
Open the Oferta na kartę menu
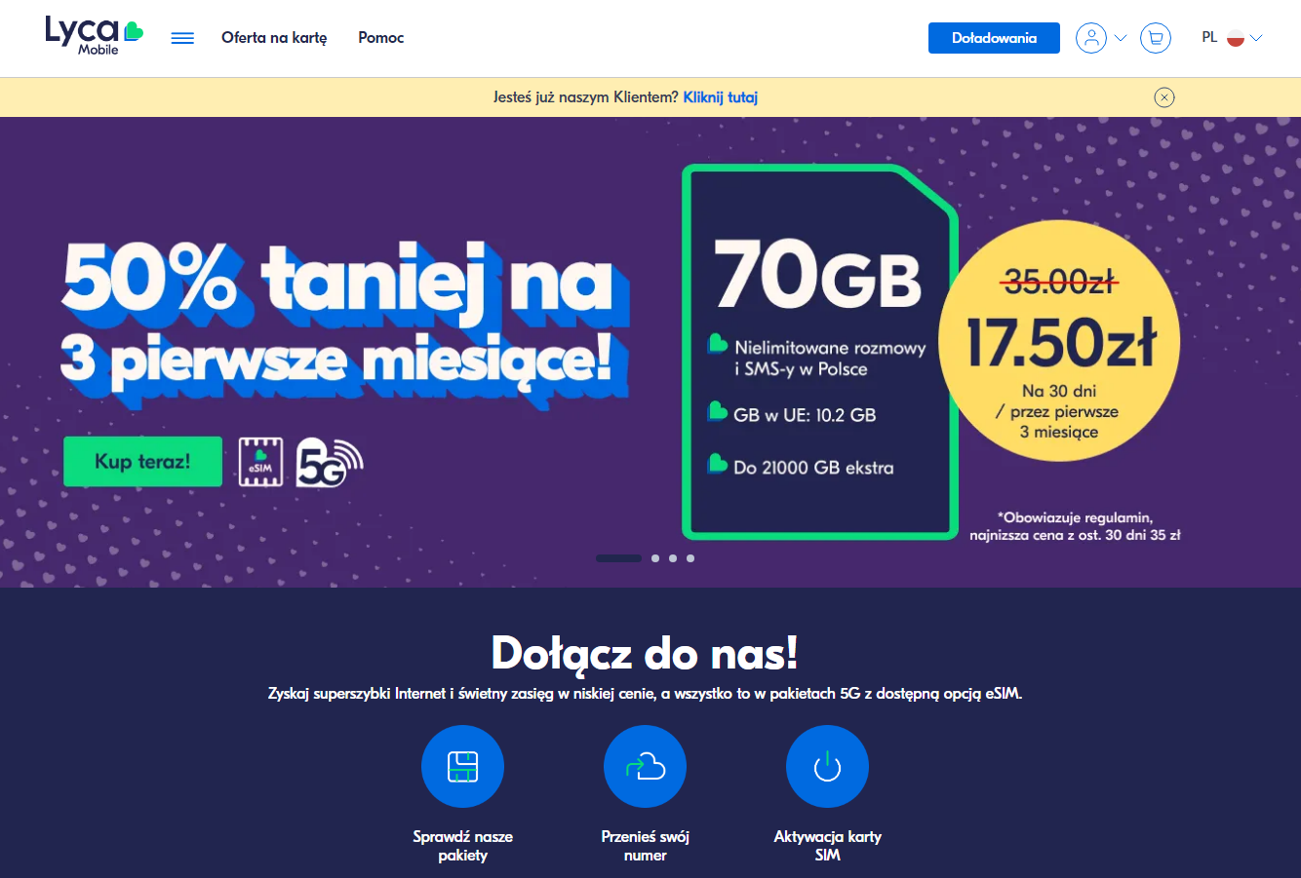[x=274, y=38]
